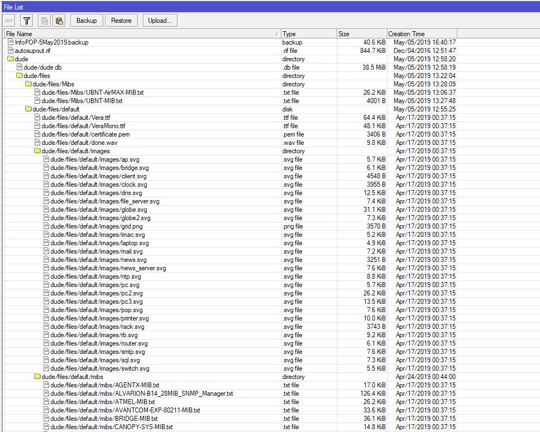This screenshot has height=432, width=540.
Task: Paste a file using the clipboard paste icon
Action: click(x=59, y=20)
